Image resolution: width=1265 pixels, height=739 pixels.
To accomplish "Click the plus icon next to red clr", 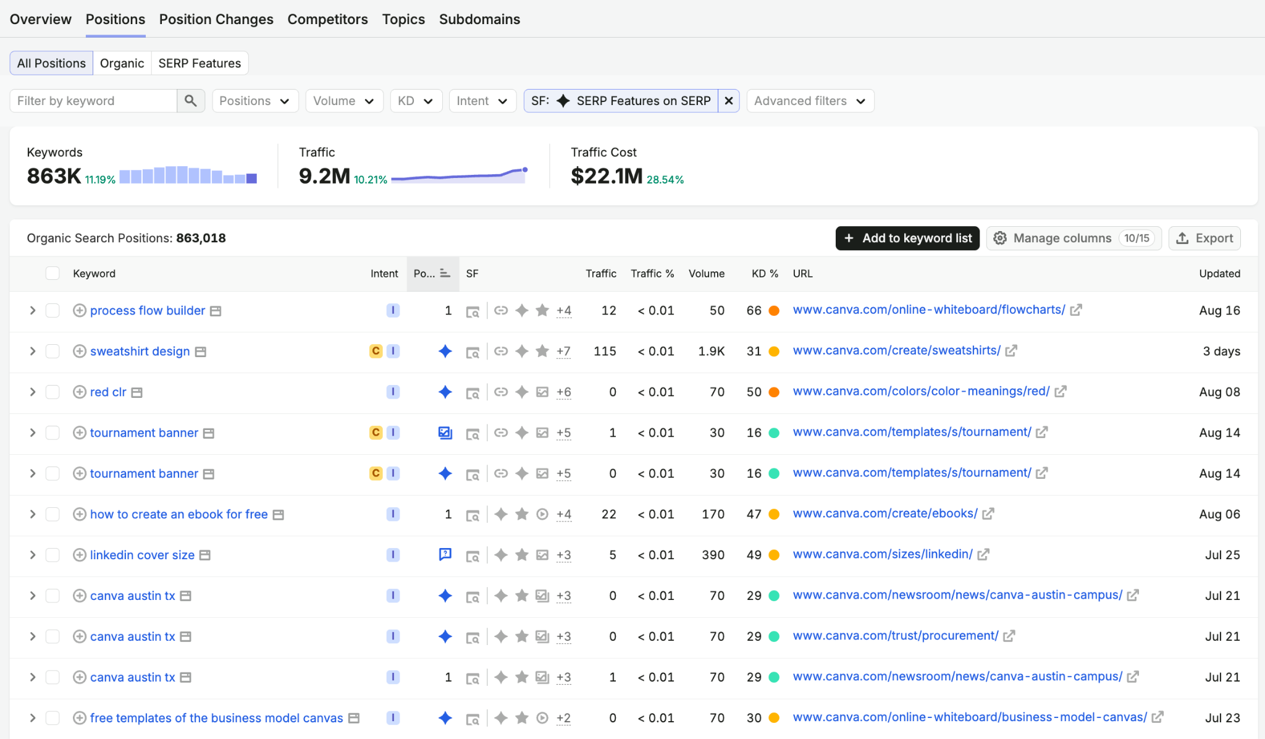I will pos(79,392).
